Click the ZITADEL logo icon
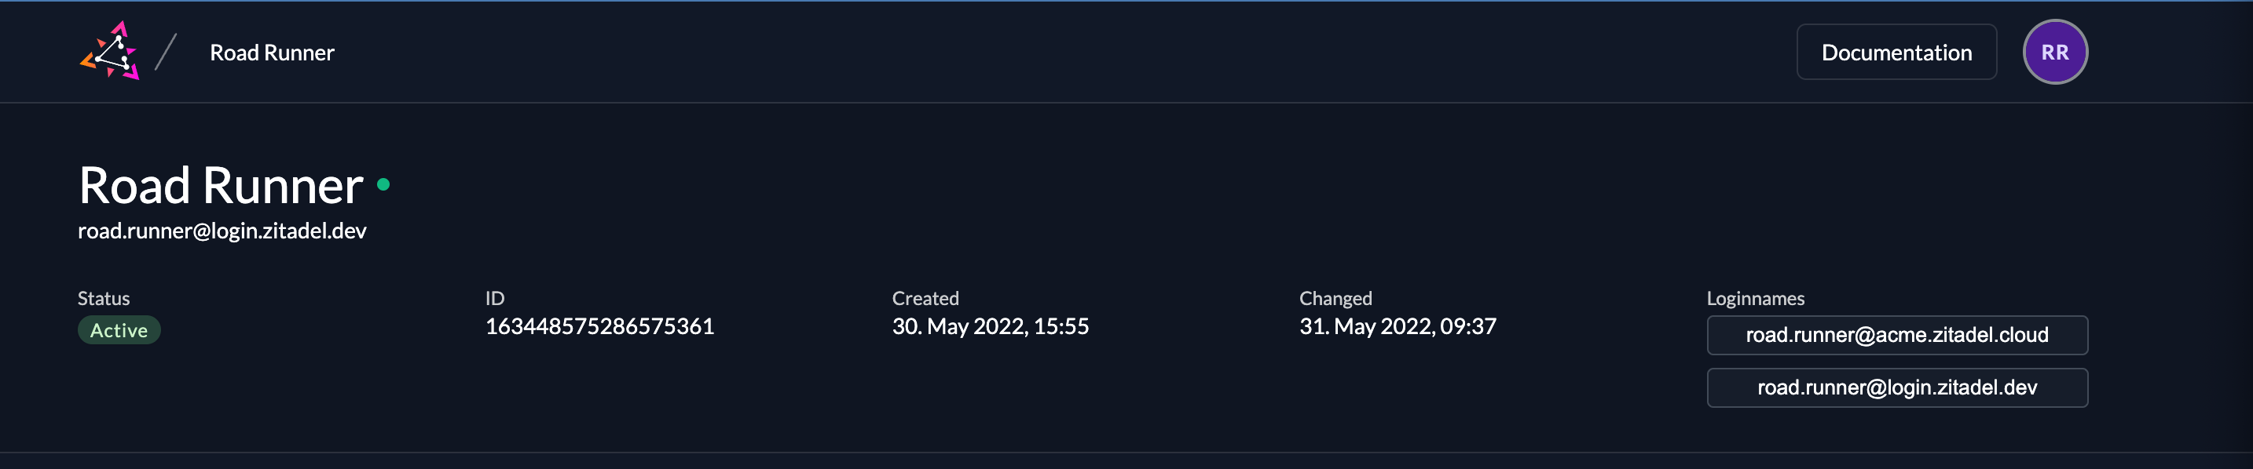Image resolution: width=2253 pixels, height=469 pixels. point(110,52)
